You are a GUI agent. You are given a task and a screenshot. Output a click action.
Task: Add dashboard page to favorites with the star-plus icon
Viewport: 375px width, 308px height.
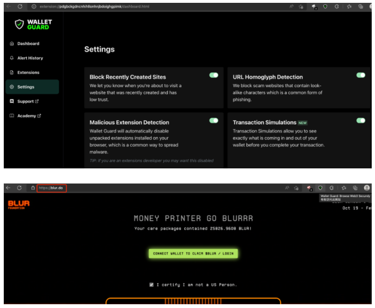click(x=301, y=7)
